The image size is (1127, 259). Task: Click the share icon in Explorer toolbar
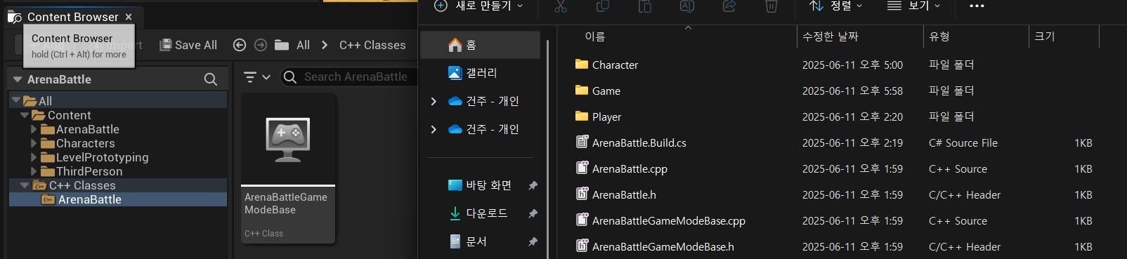729,6
